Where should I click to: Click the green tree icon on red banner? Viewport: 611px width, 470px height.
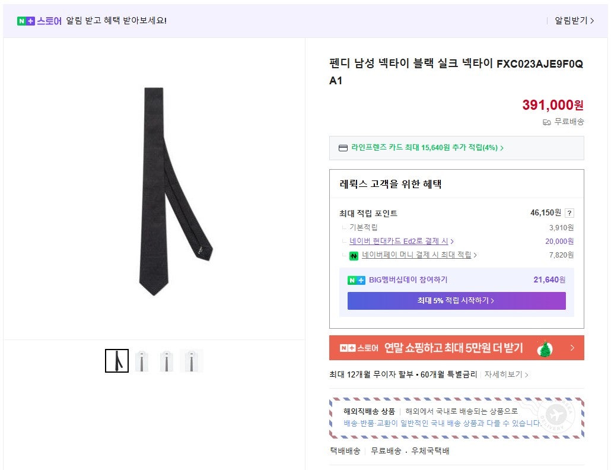[x=545, y=348]
